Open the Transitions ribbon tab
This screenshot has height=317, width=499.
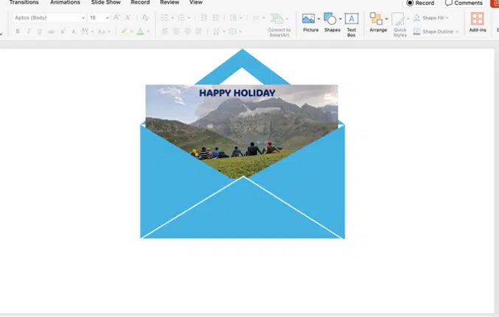pos(24,2)
